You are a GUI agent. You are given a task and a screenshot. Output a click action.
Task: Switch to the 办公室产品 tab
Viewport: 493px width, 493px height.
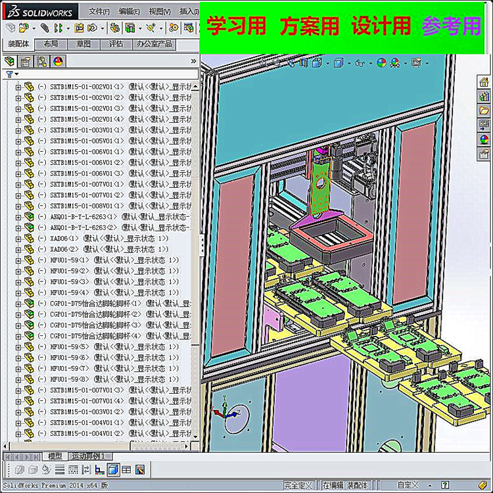tap(154, 44)
